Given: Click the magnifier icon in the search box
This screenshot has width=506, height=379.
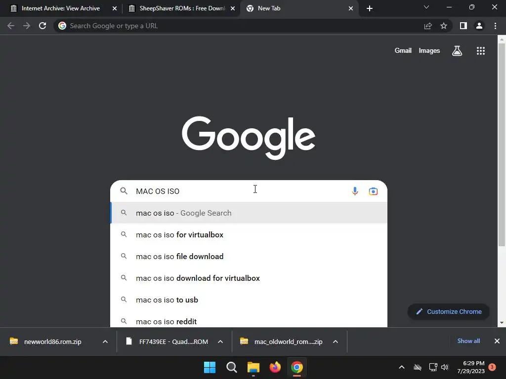Looking at the screenshot, I should [x=124, y=191].
